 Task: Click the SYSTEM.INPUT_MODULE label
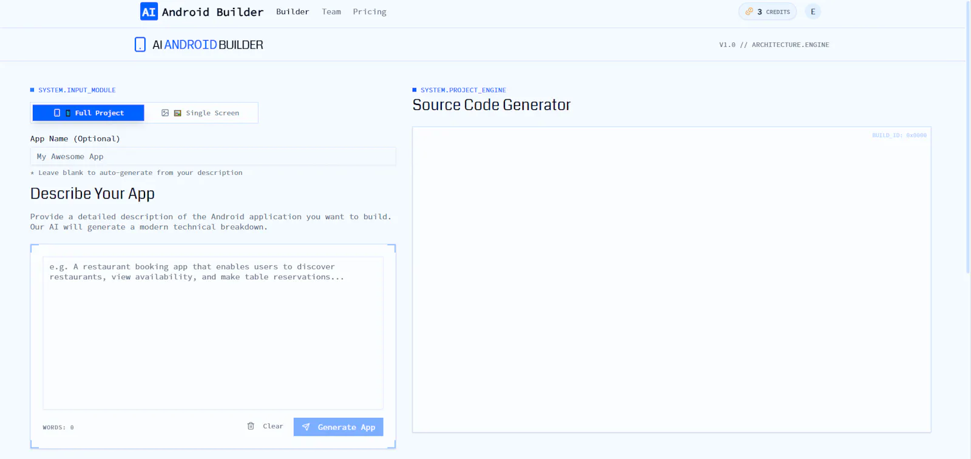(x=77, y=90)
